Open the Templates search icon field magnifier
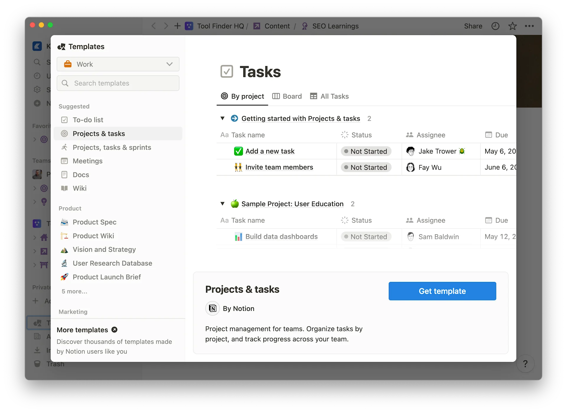 click(x=66, y=83)
